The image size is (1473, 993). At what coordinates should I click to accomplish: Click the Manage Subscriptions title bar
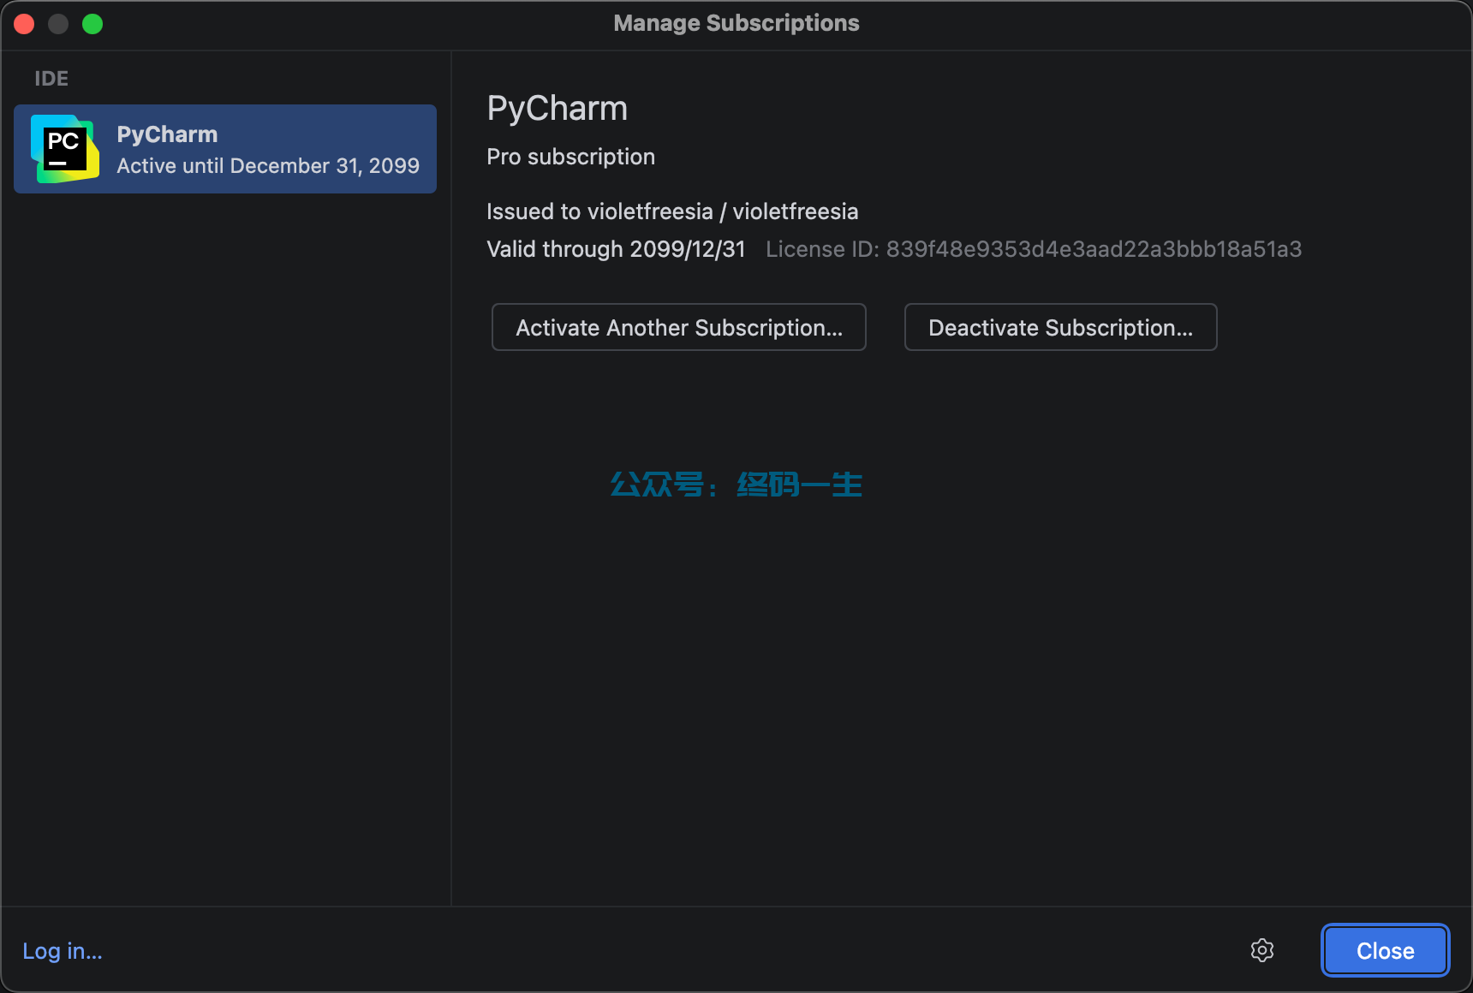pyautogui.click(x=736, y=23)
